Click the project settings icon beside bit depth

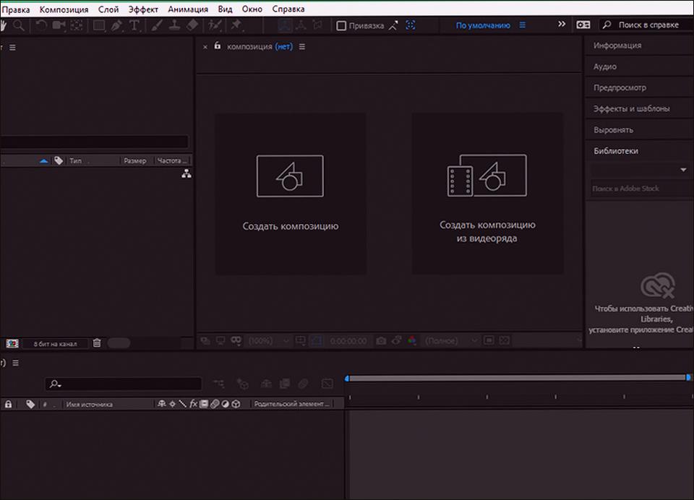coord(12,343)
